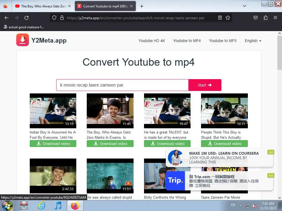
Task: Click the pink Start button
Action: [x=205, y=85]
